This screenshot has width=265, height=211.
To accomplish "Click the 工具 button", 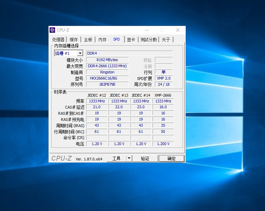I will (x=117, y=158).
